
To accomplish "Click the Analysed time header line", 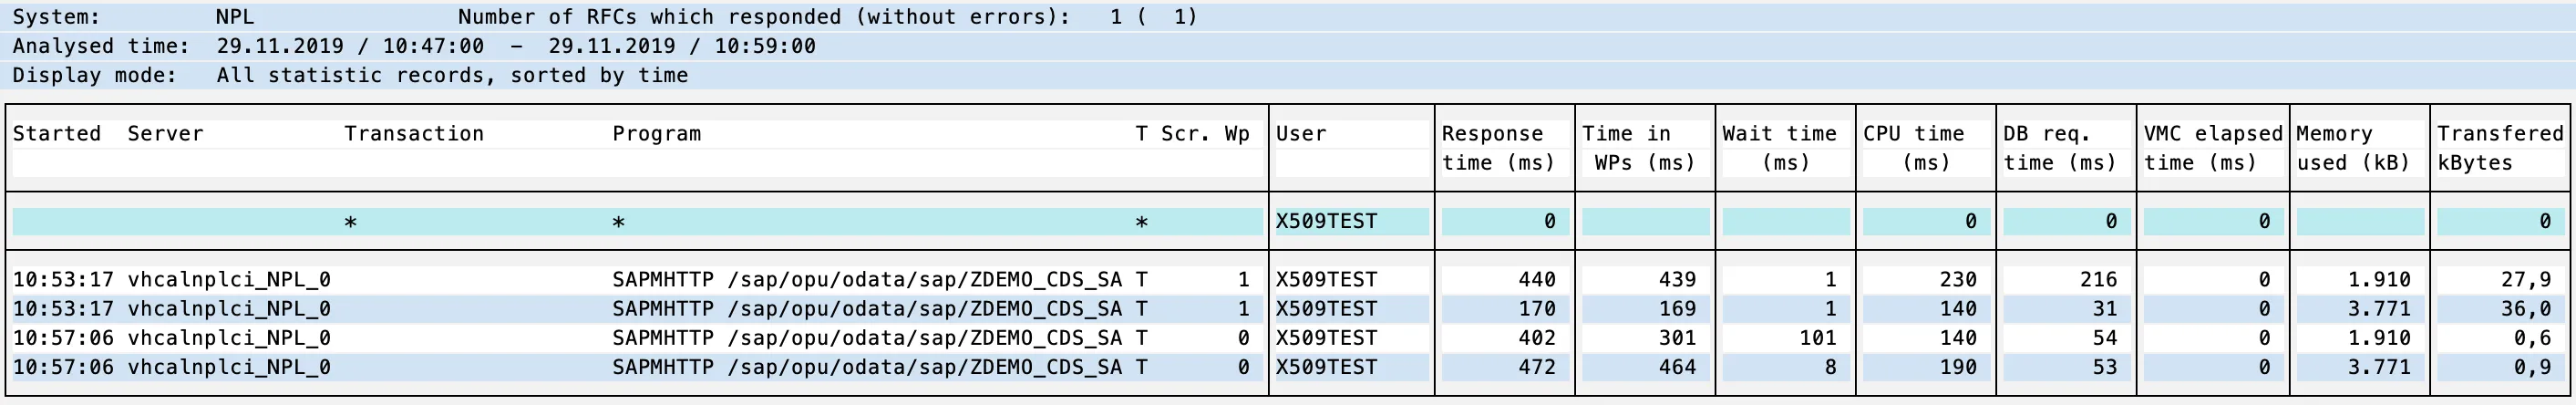I will pyautogui.click(x=414, y=46).
